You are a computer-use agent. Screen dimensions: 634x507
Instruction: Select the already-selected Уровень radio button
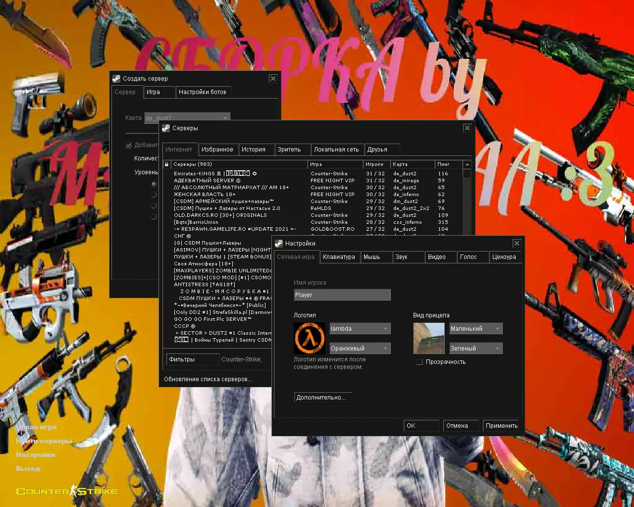click(154, 184)
